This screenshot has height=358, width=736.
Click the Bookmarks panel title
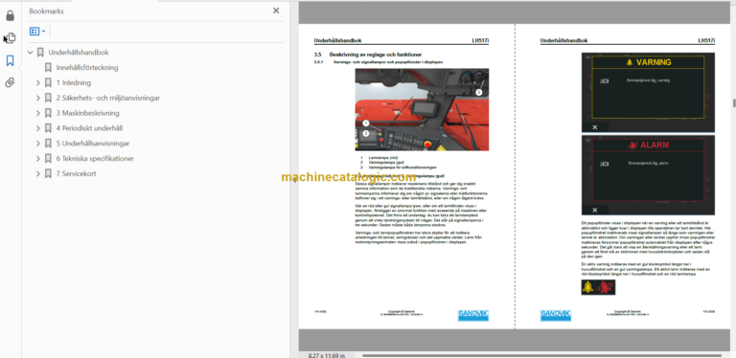point(46,11)
